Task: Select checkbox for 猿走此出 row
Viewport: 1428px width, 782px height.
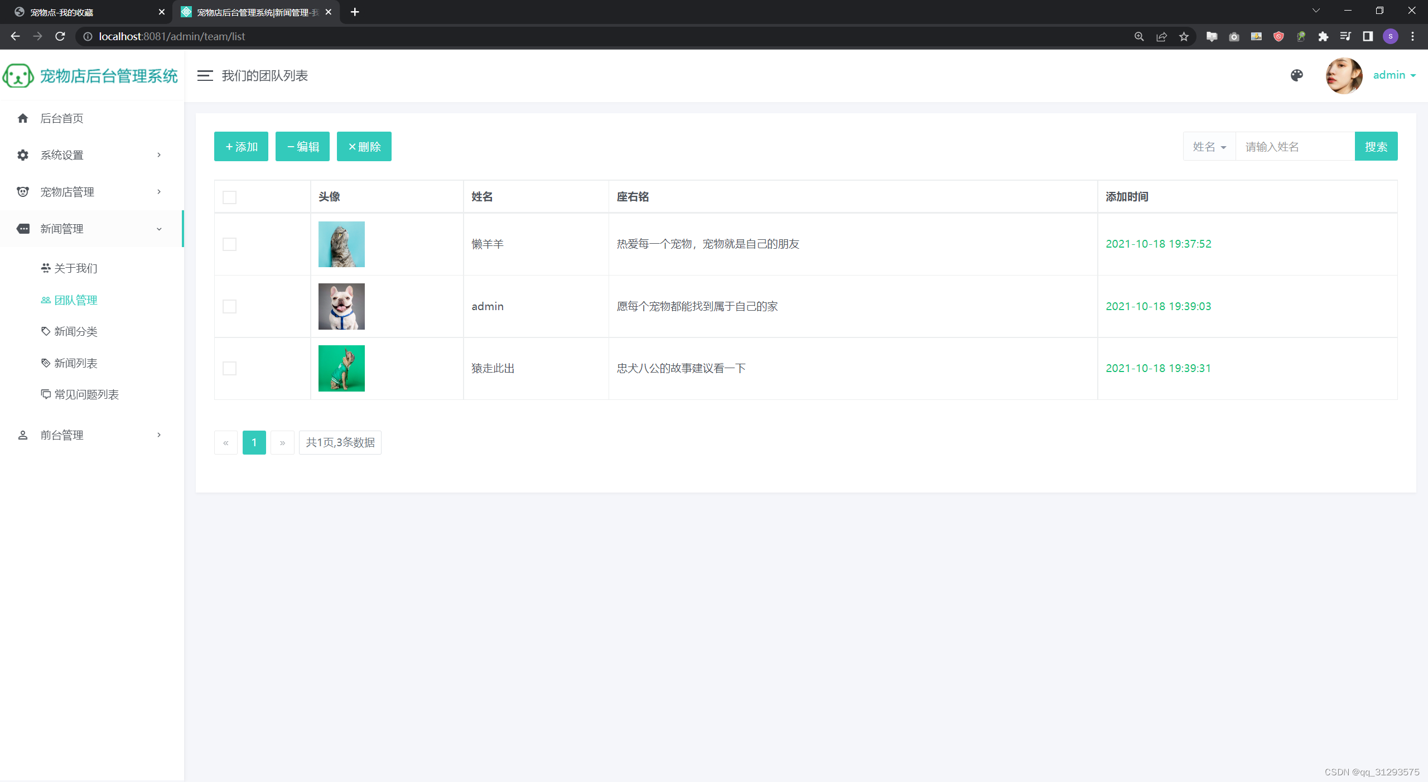Action: (x=229, y=368)
